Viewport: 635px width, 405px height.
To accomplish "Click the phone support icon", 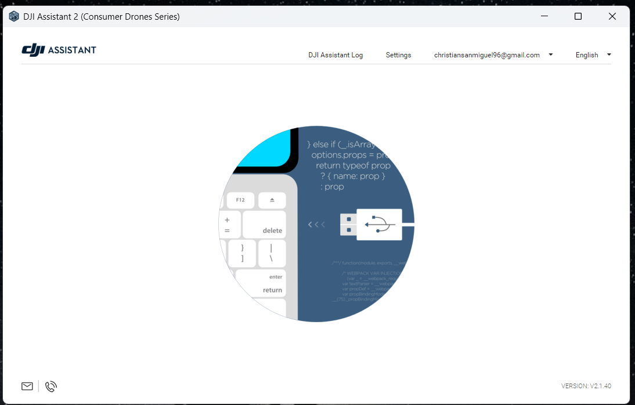I will (x=50, y=386).
